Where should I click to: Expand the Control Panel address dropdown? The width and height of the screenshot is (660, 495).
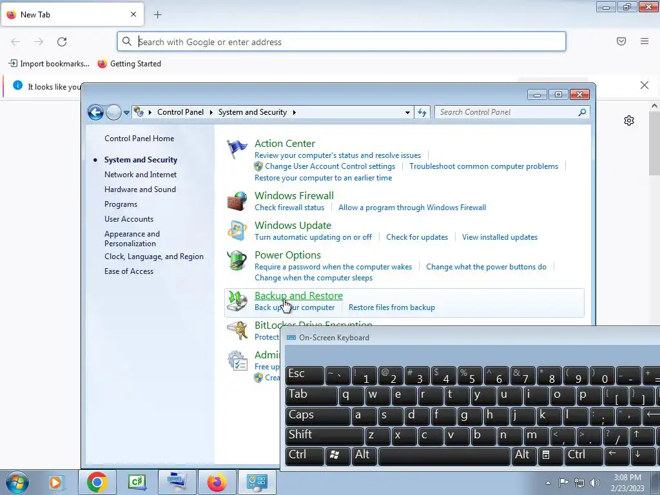pyautogui.click(x=407, y=112)
